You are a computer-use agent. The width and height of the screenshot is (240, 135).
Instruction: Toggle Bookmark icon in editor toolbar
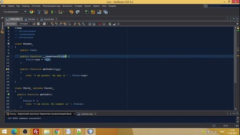[84, 24]
